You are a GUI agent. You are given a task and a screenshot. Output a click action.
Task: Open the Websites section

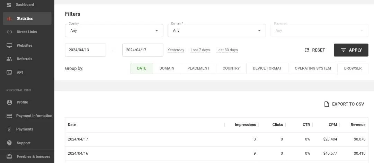pyautogui.click(x=27, y=46)
